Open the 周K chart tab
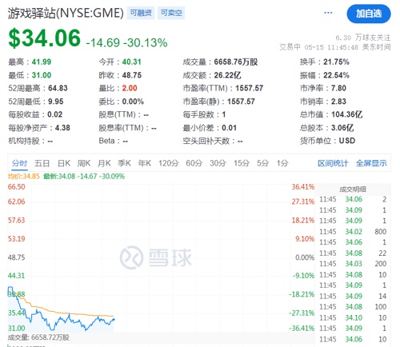This screenshot has height=347, width=400. (84, 163)
